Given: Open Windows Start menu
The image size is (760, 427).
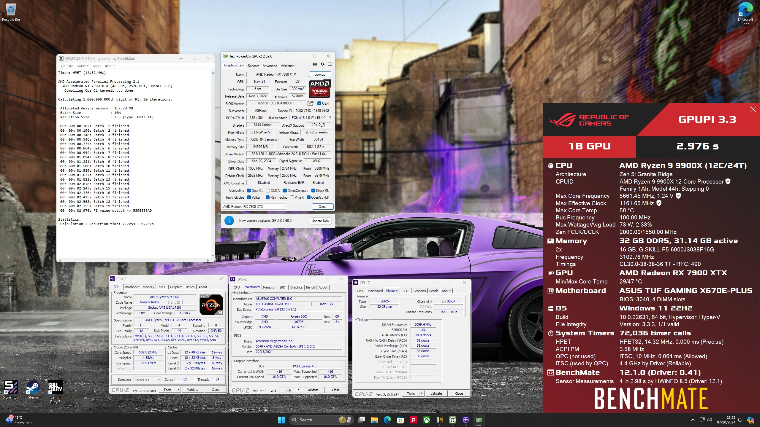Looking at the screenshot, I should [281, 420].
